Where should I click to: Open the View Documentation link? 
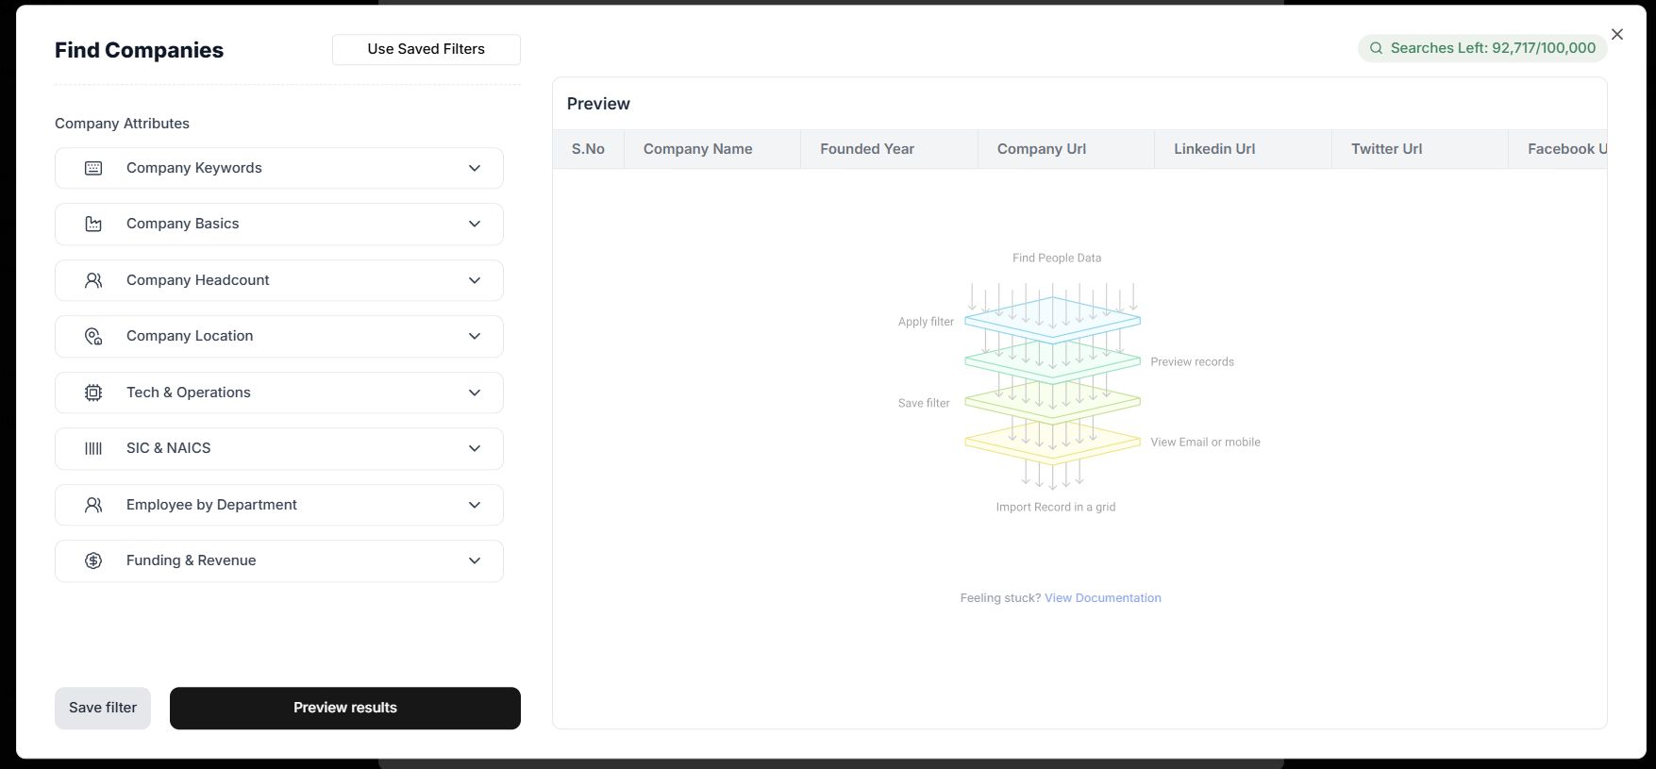pos(1102,598)
